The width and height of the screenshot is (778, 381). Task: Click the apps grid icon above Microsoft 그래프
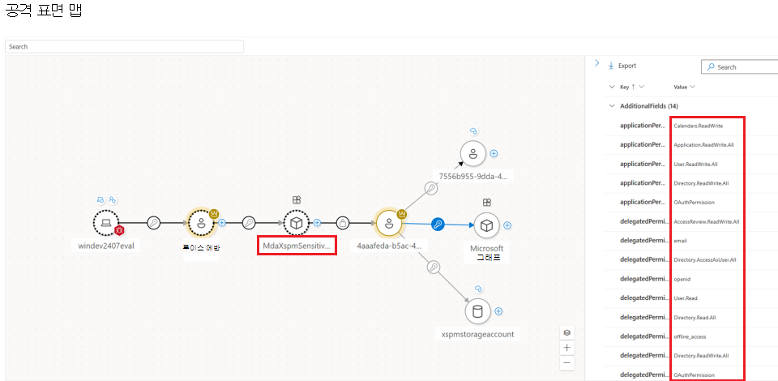click(487, 202)
